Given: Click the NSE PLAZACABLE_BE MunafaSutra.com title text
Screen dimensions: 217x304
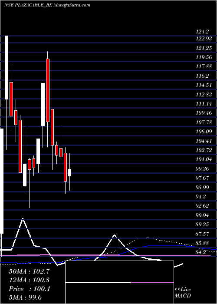Looking at the screenshot, I should click(x=47, y=5).
